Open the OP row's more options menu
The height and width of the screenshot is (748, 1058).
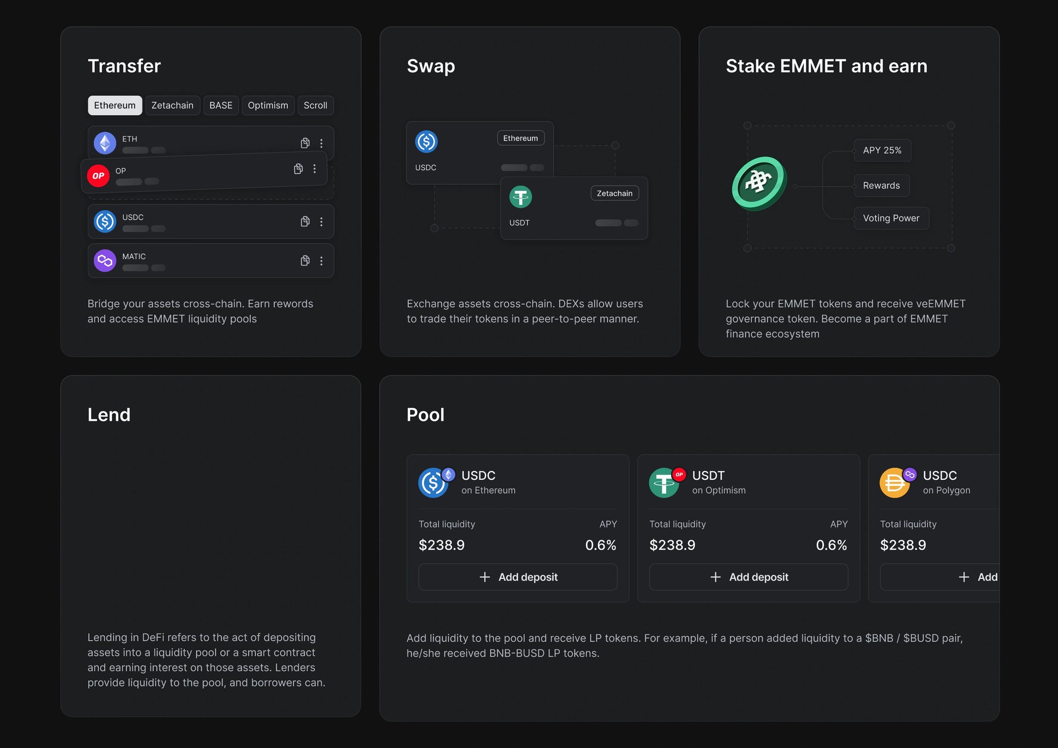315,169
